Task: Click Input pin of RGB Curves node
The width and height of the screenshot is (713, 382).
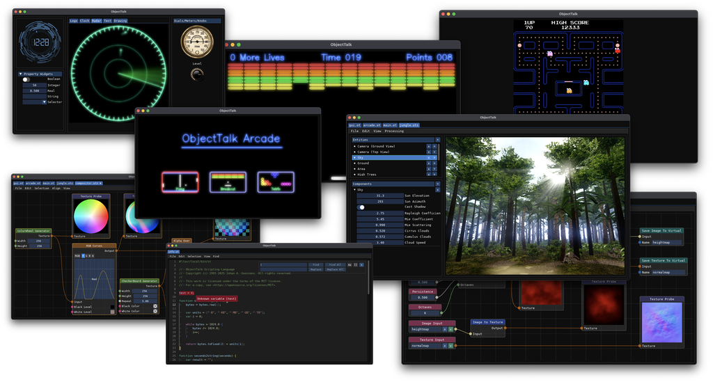Action: (72, 301)
